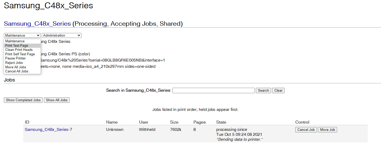
Task: Click the Samsung_C48x_Series page title
Action: tap(48, 5)
